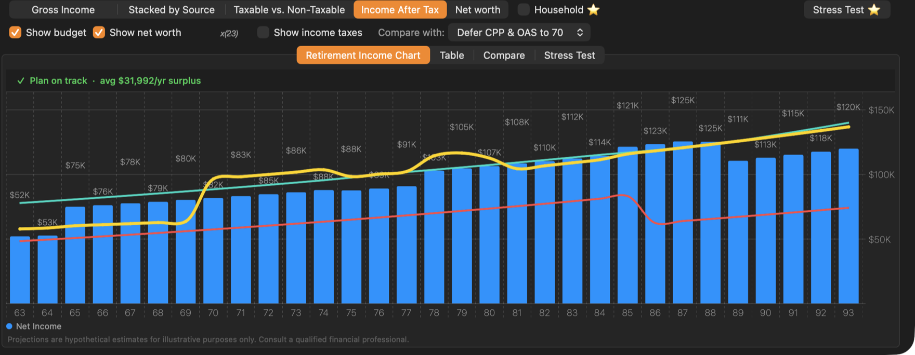Select the blue bar above age 93

pyautogui.click(x=848, y=226)
